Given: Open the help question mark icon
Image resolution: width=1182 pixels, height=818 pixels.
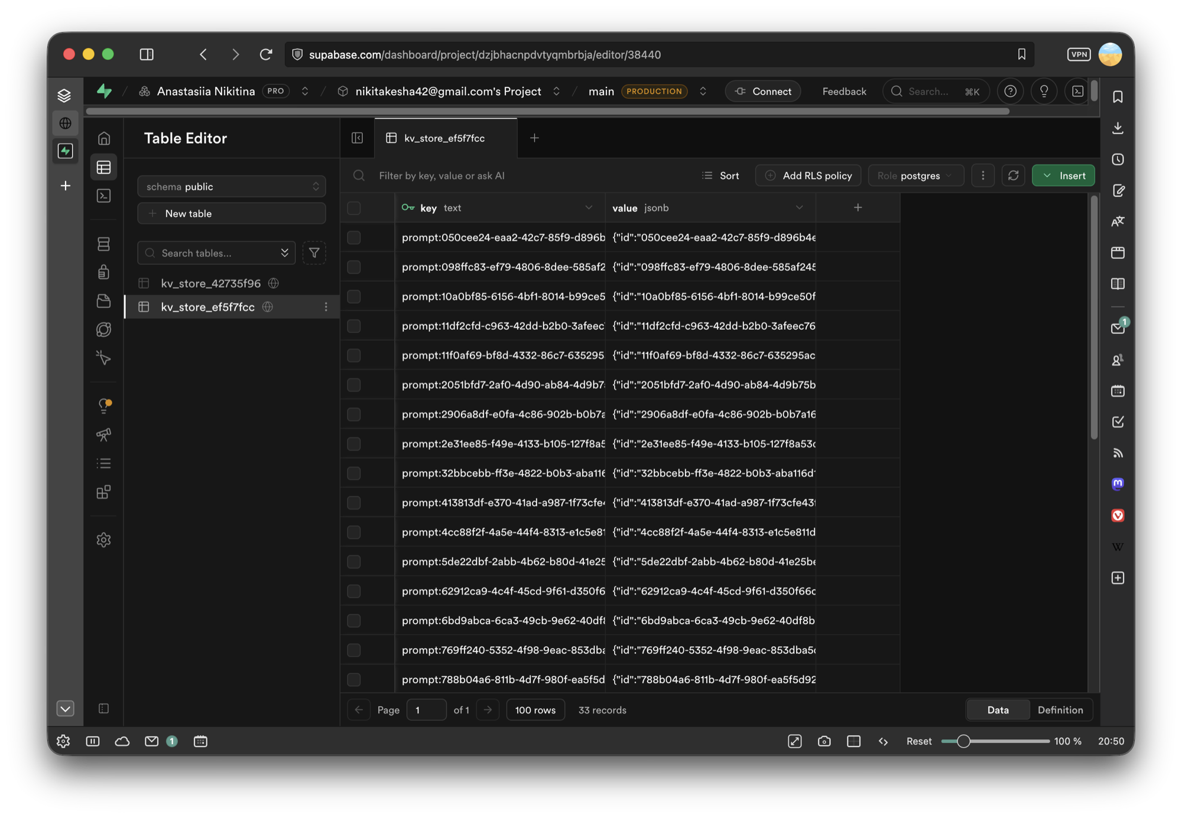Looking at the screenshot, I should click(x=1011, y=91).
